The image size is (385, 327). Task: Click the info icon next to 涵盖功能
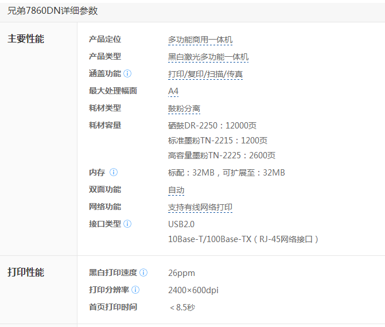(127, 73)
